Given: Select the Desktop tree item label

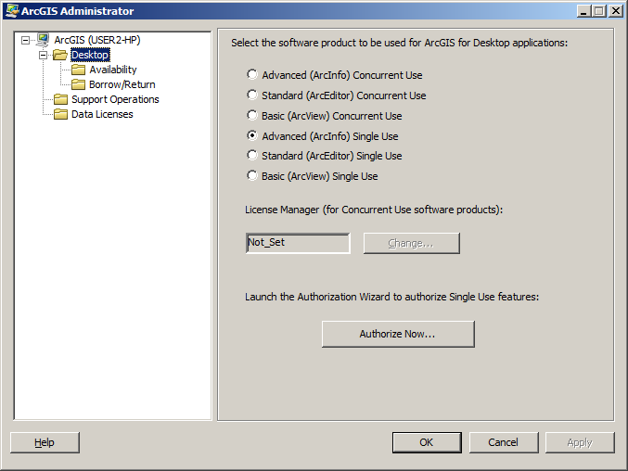Looking at the screenshot, I should [90, 55].
